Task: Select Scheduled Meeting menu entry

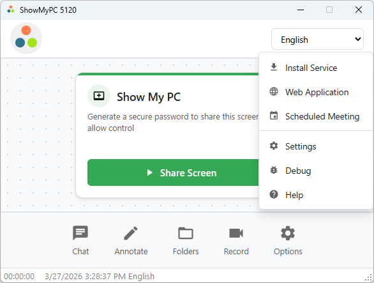Action: point(316,116)
